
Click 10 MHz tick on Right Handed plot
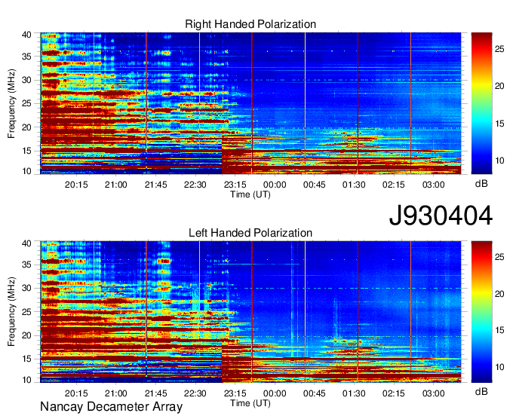tap(26, 171)
